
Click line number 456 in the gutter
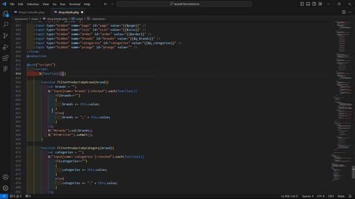[x=18, y=82]
